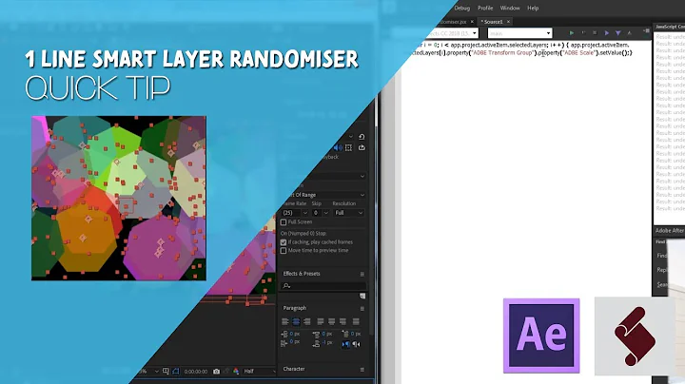The image size is (685, 384).
Task: Open the Paragraph panel menu icon
Action: tap(362, 309)
